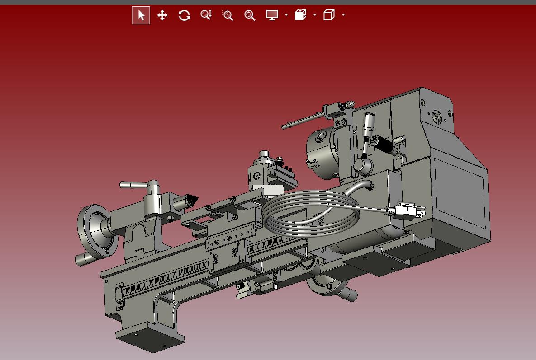
Task: Activate the Select arrow tool
Action: pos(141,15)
